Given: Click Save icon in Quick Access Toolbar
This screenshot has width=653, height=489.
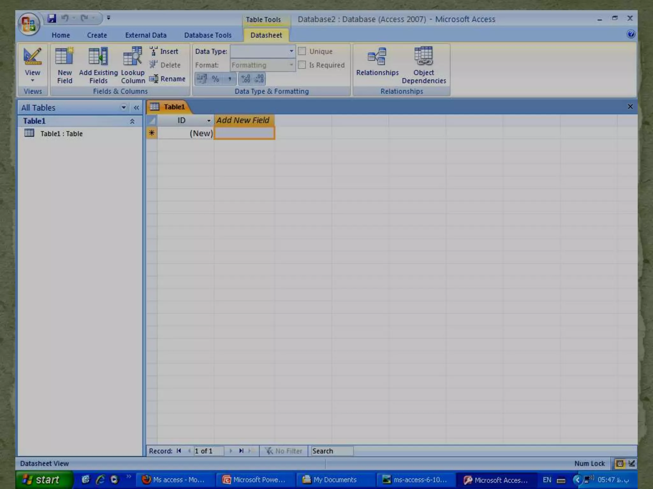Looking at the screenshot, I should (x=52, y=18).
